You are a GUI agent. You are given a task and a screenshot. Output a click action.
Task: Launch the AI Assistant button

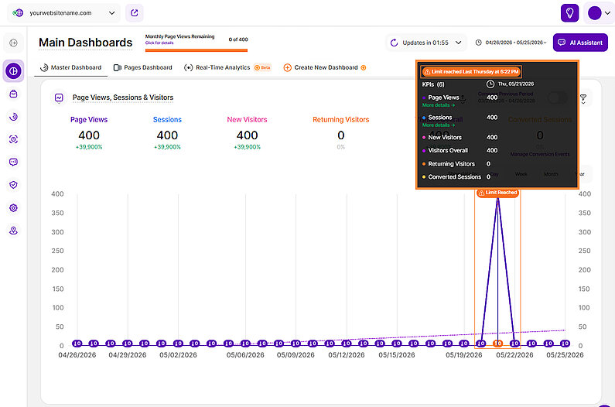tap(580, 43)
